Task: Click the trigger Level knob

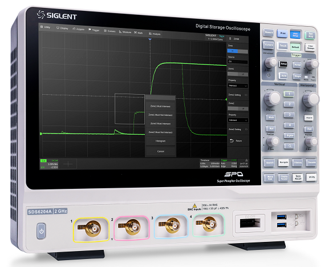Action: tap(312, 65)
